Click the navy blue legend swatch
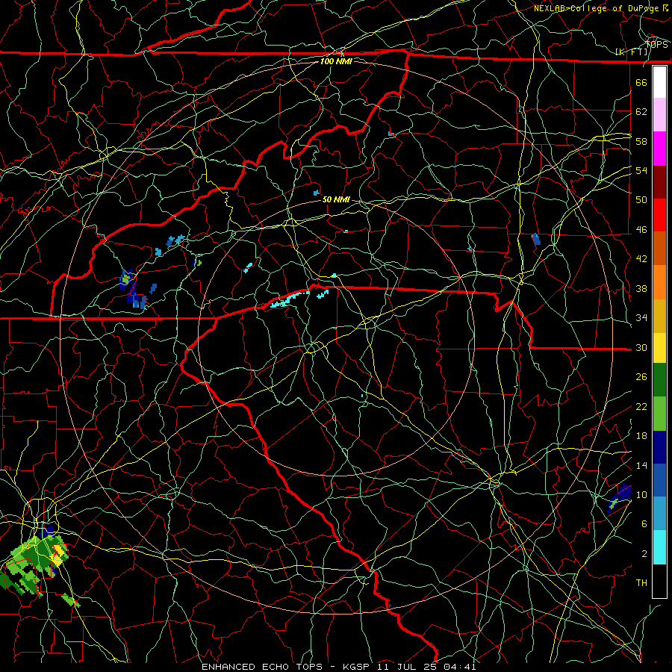This screenshot has width=672, height=672. click(x=659, y=447)
